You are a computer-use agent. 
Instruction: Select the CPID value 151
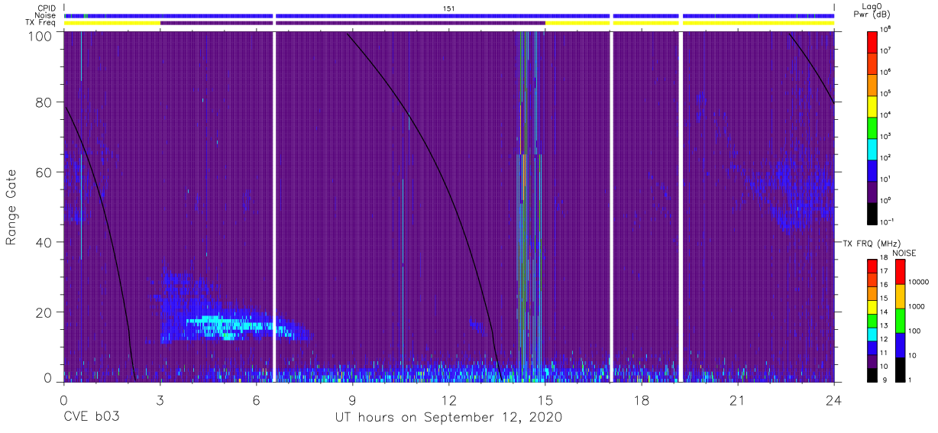[x=448, y=8]
